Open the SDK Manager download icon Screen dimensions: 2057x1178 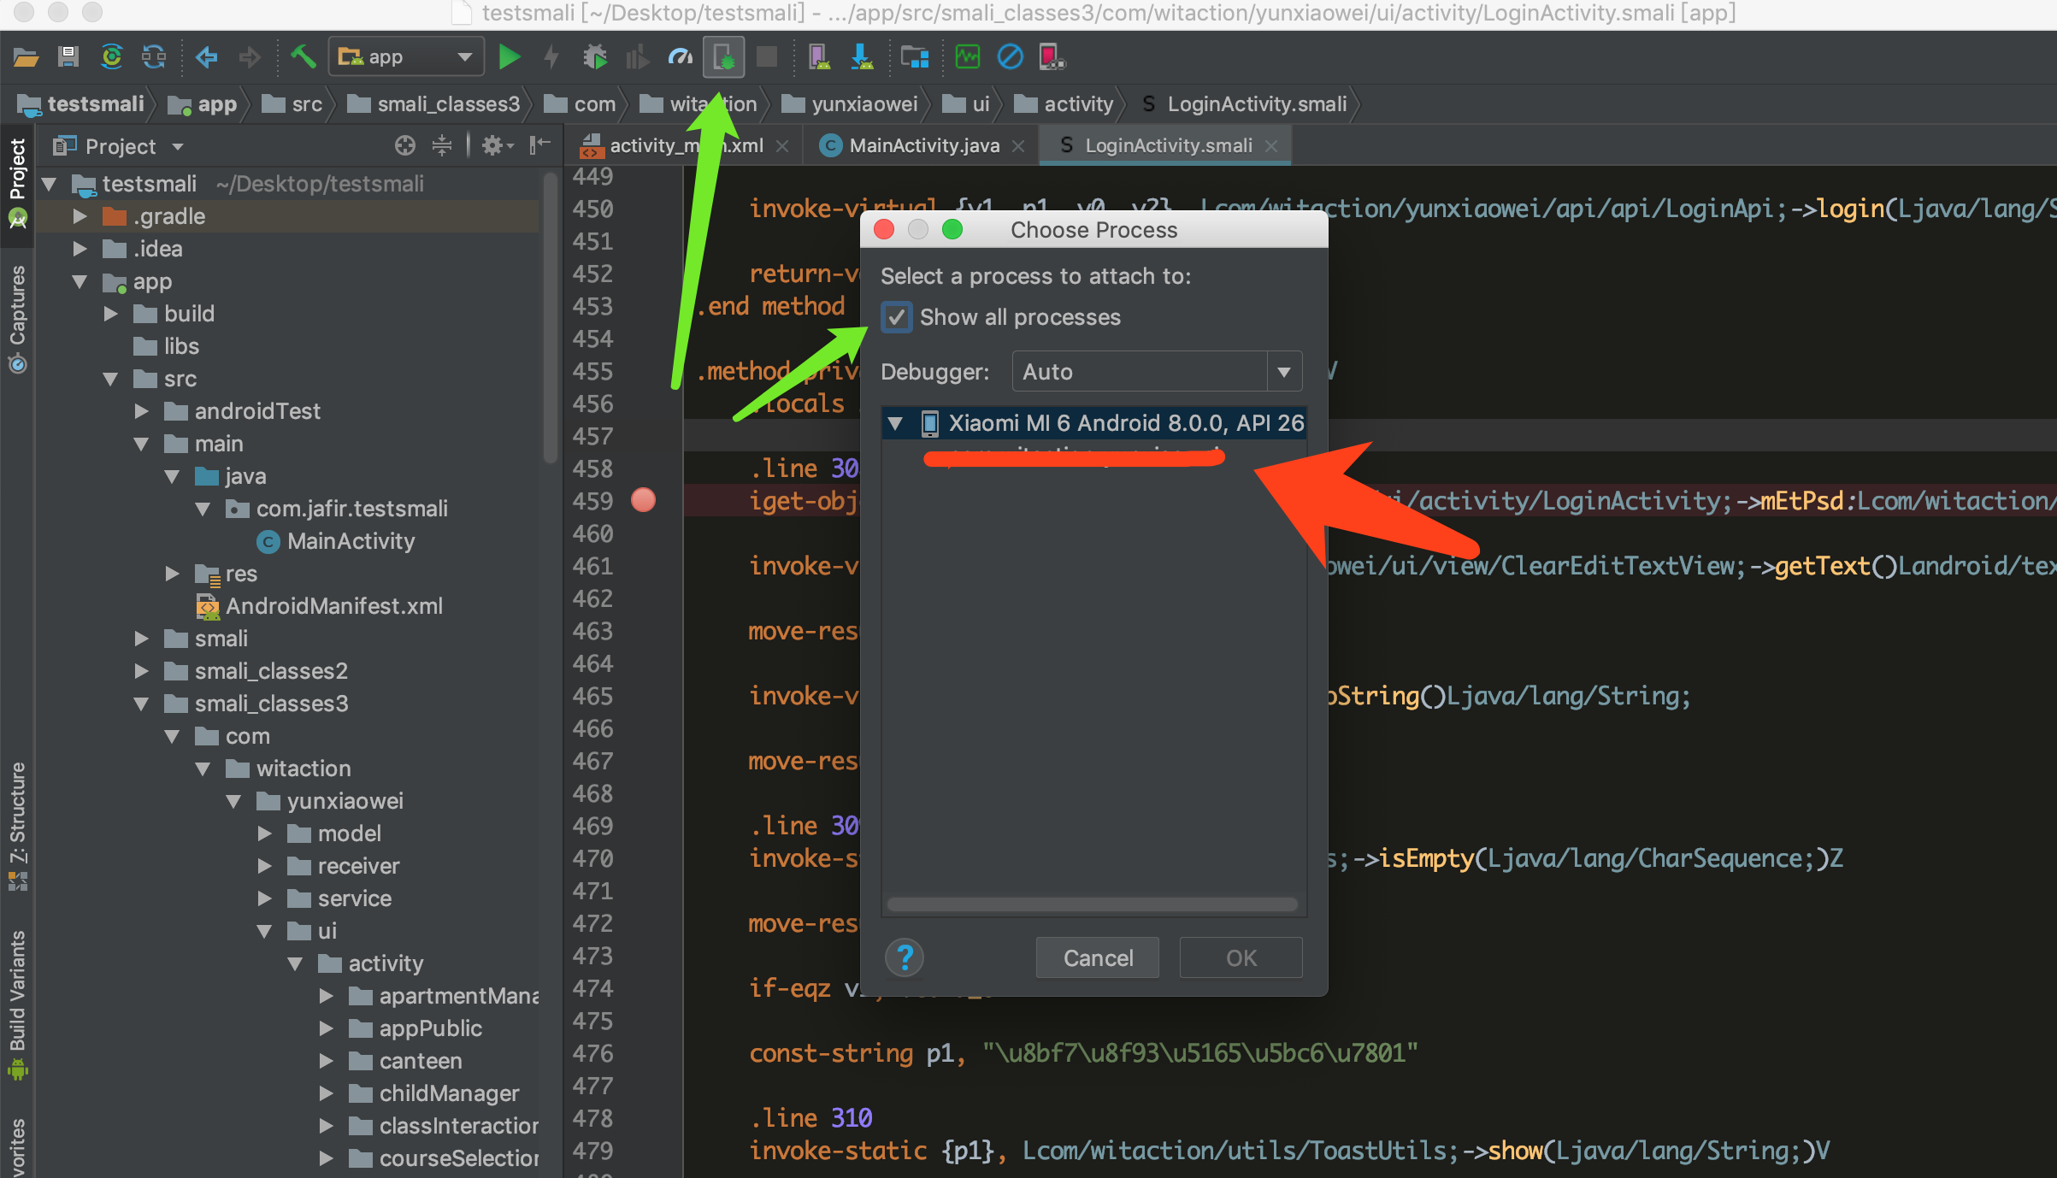click(x=862, y=57)
